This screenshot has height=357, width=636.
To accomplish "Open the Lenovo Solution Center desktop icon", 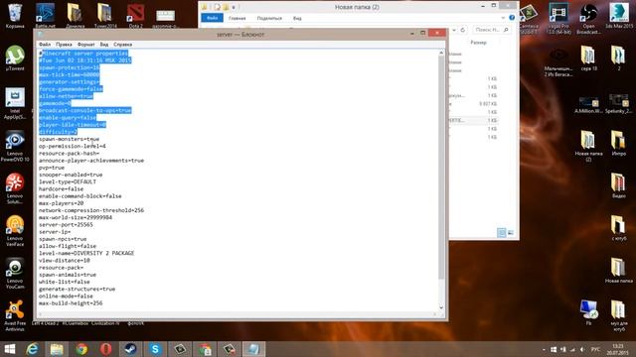I will [15, 188].
